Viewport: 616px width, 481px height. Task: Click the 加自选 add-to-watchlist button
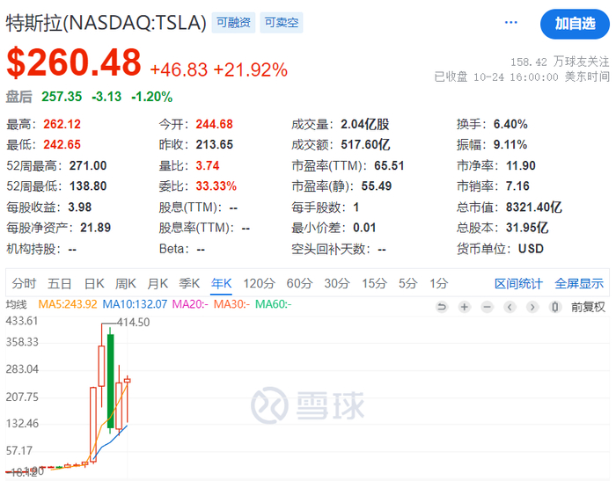(x=574, y=24)
